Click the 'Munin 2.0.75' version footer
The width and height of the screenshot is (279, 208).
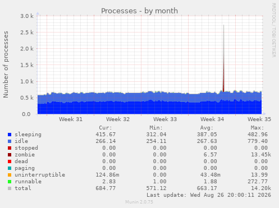(139, 202)
